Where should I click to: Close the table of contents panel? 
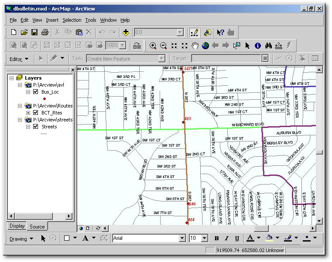72,70
